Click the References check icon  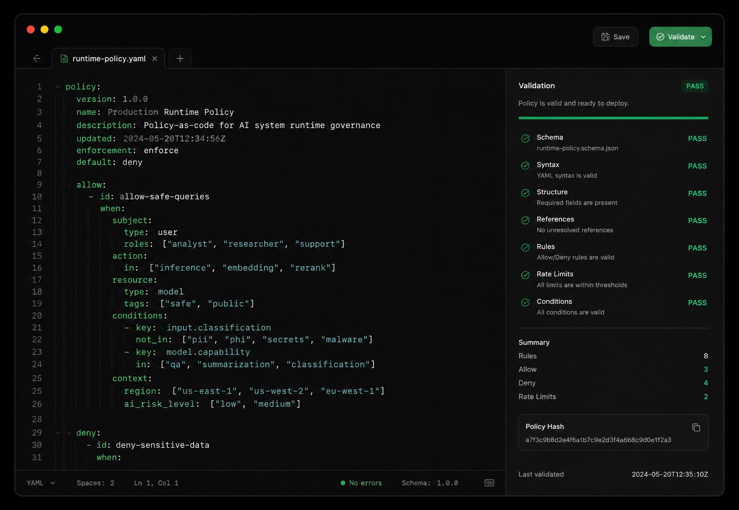pyautogui.click(x=525, y=220)
